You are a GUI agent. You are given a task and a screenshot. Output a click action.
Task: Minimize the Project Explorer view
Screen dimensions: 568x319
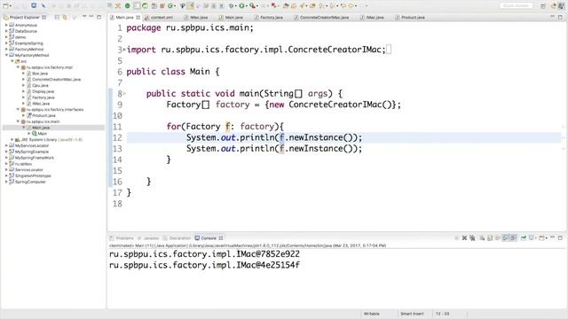pyautogui.click(x=91, y=17)
